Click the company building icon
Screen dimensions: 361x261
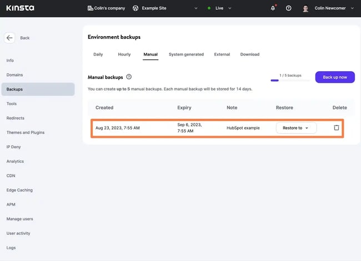[x=90, y=8]
